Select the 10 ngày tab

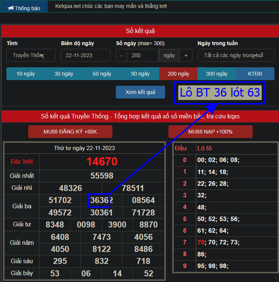26,74
